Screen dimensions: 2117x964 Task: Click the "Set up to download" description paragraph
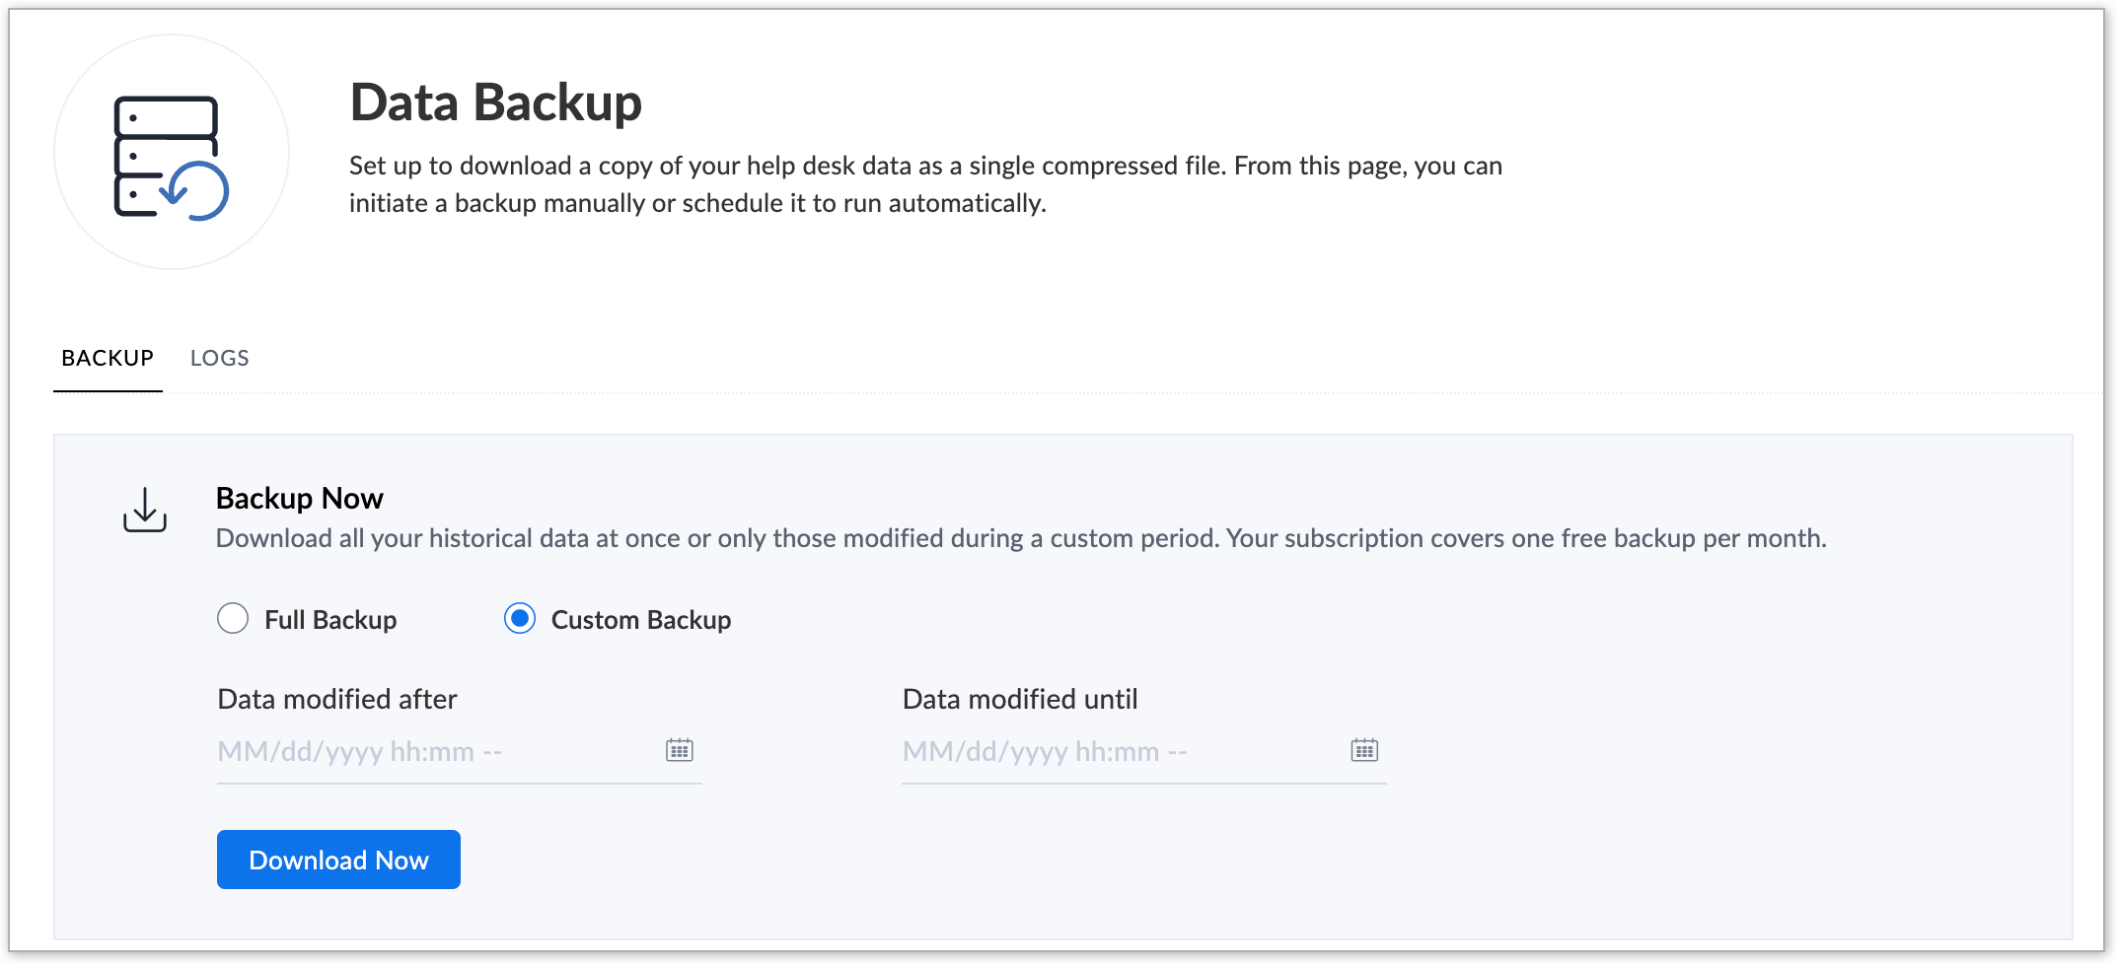pos(924,184)
